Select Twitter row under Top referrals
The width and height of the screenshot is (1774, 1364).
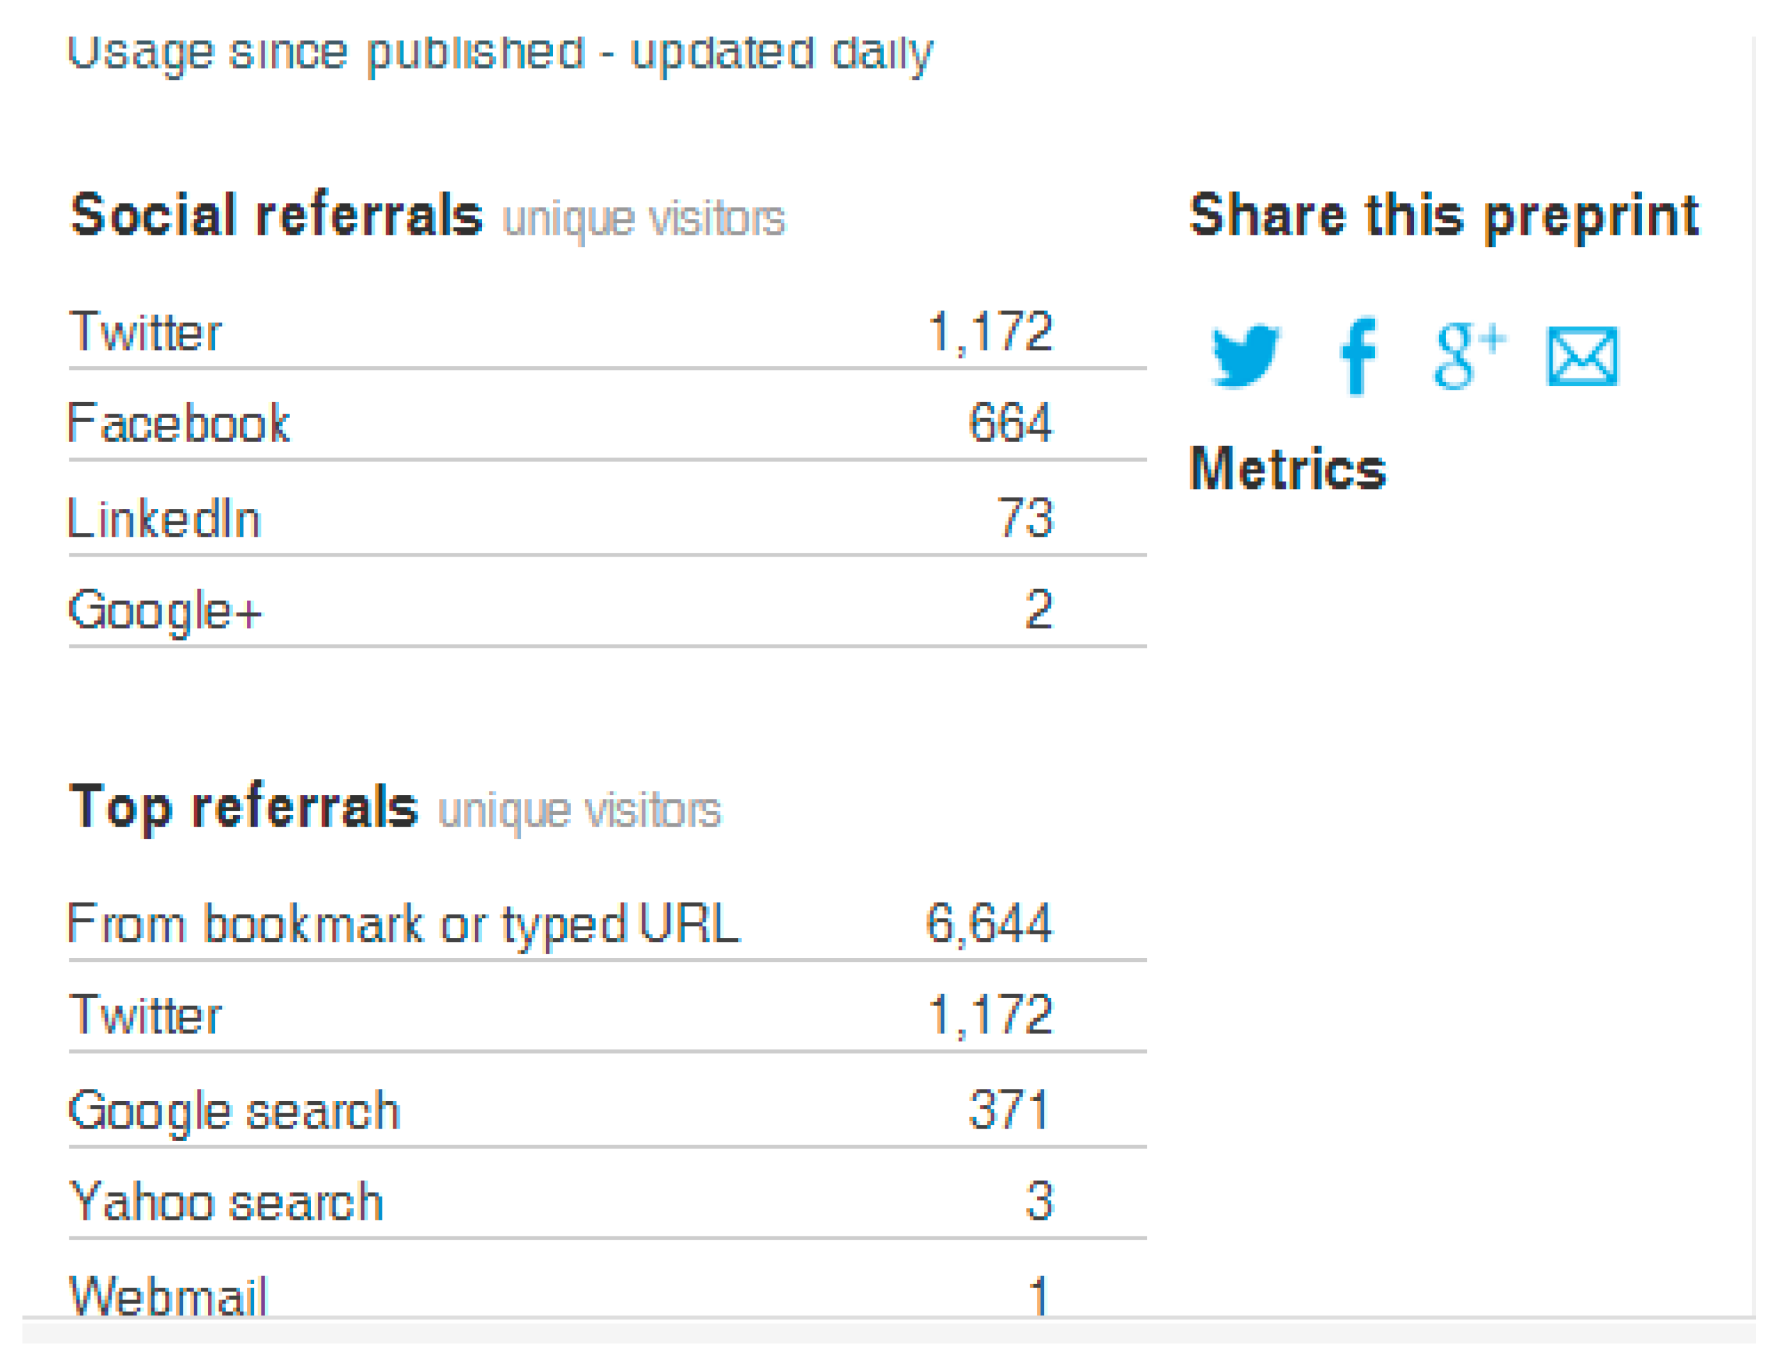146,1015
